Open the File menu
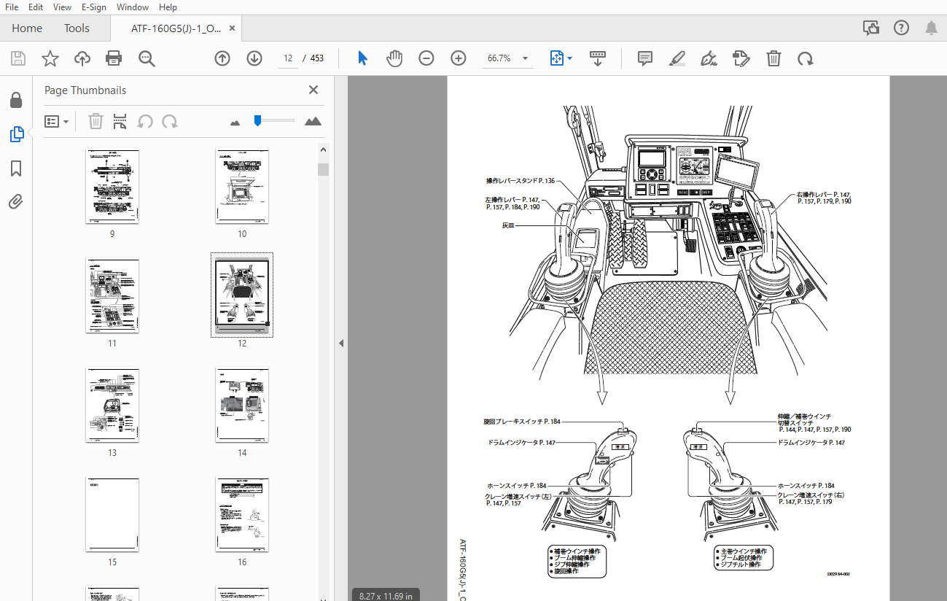 pyautogui.click(x=12, y=7)
